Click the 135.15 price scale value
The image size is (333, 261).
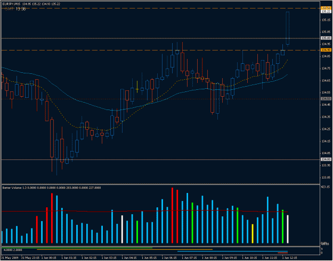coord(326,20)
